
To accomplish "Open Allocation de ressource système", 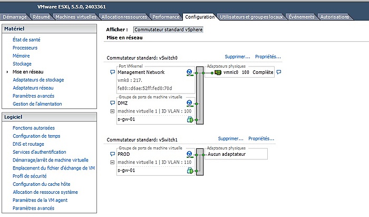I will coord(45,192).
